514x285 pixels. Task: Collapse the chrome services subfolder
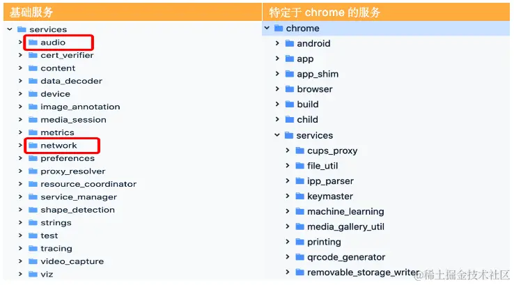[x=277, y=135]
